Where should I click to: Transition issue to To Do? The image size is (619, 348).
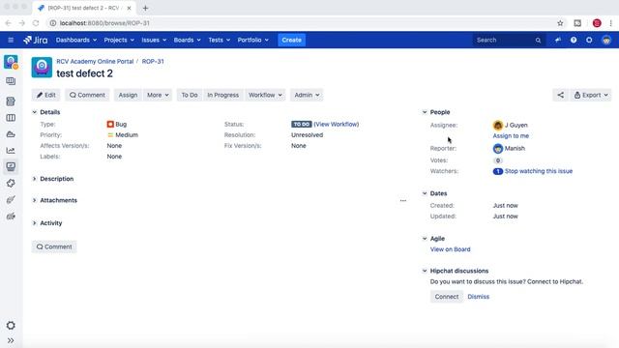(x=190, y=95)
